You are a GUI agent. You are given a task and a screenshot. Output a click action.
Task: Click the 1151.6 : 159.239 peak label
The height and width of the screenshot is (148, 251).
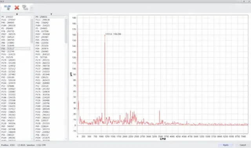click(x=113, y=34)
